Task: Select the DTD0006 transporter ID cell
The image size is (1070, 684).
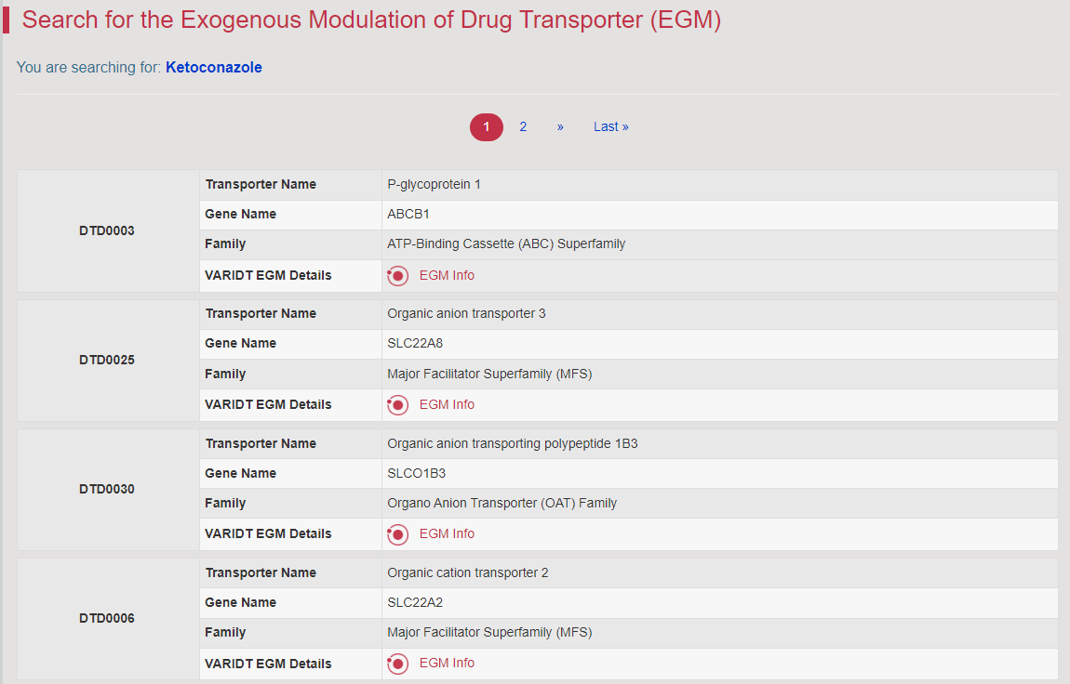Action: click(107, 618)
